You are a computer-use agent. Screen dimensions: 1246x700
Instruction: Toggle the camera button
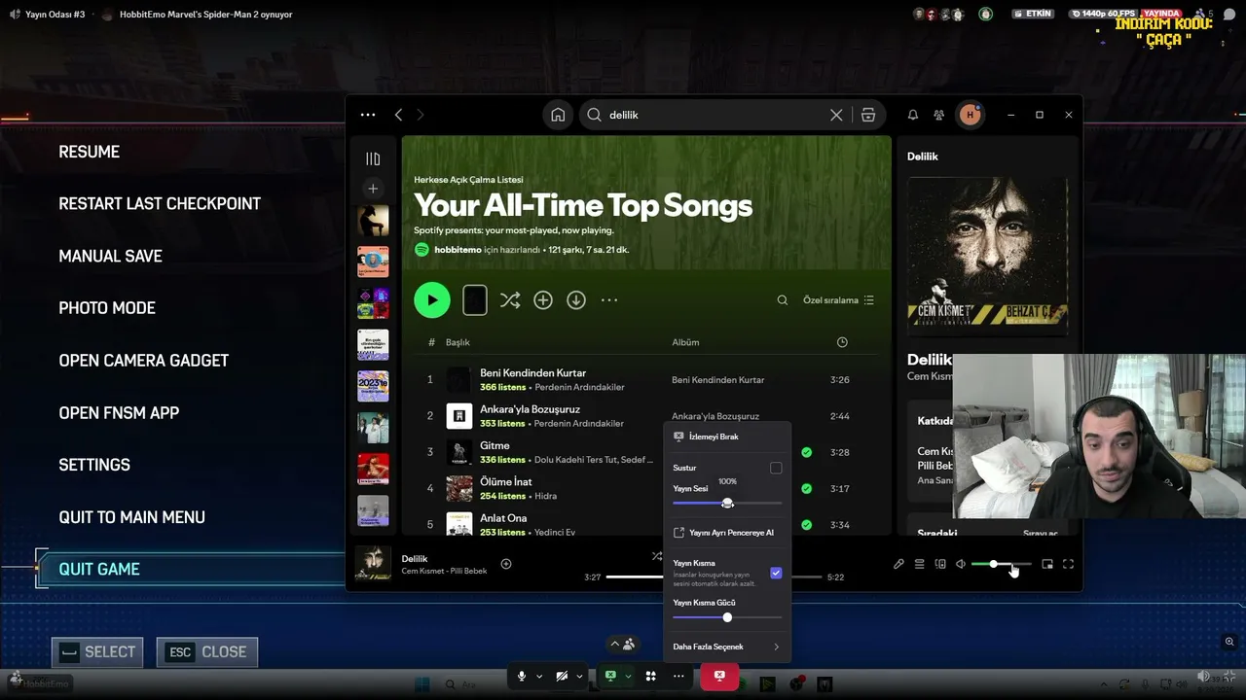562,676
